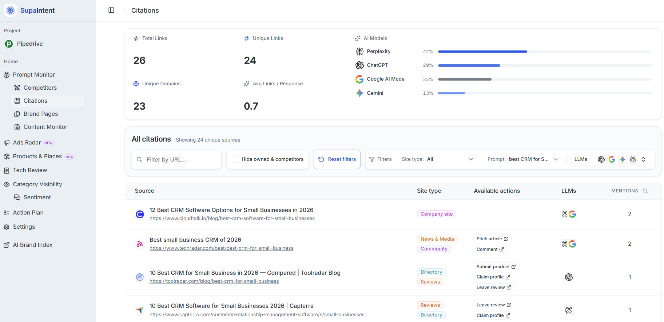Click the Sentiment chat bubbles icon
Screen dimensions: 664x322
[17, 197]
